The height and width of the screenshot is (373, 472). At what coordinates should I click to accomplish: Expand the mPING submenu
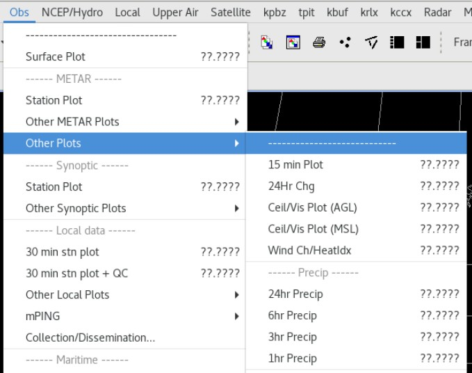pos(125,316)
